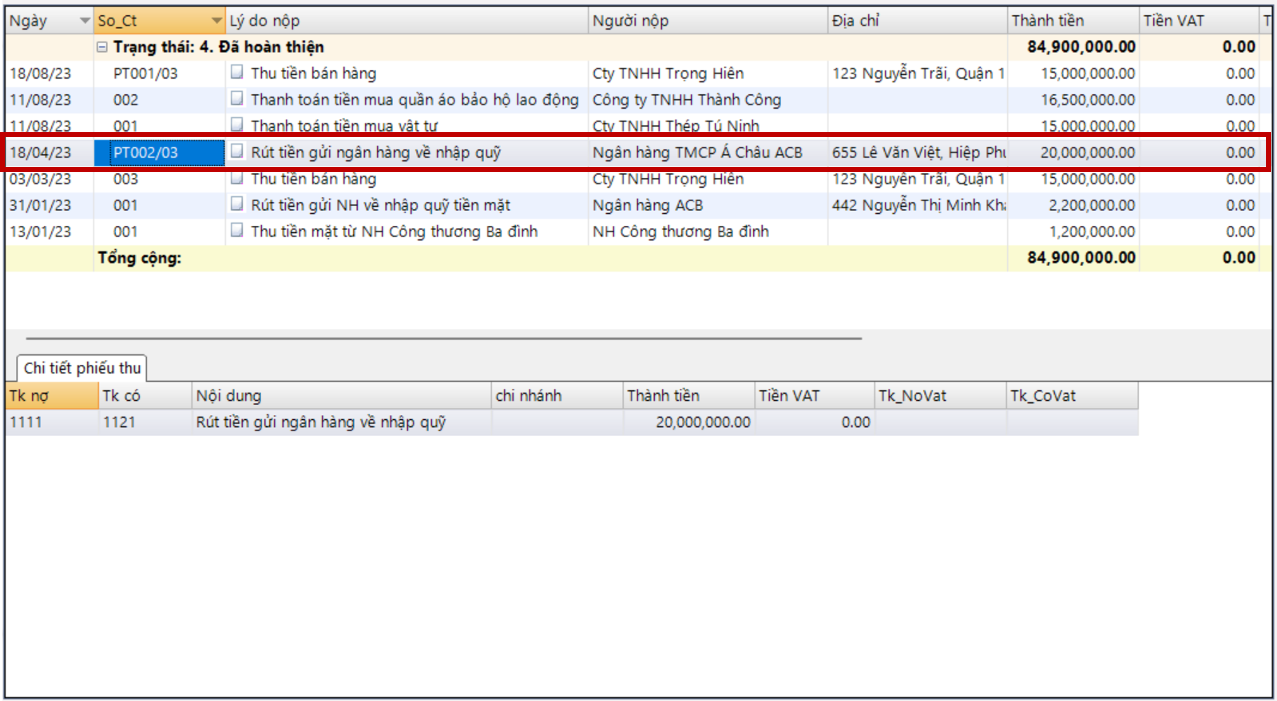Tick checkbox for Thanh toán tiền mua vật tư

point(237,124)
